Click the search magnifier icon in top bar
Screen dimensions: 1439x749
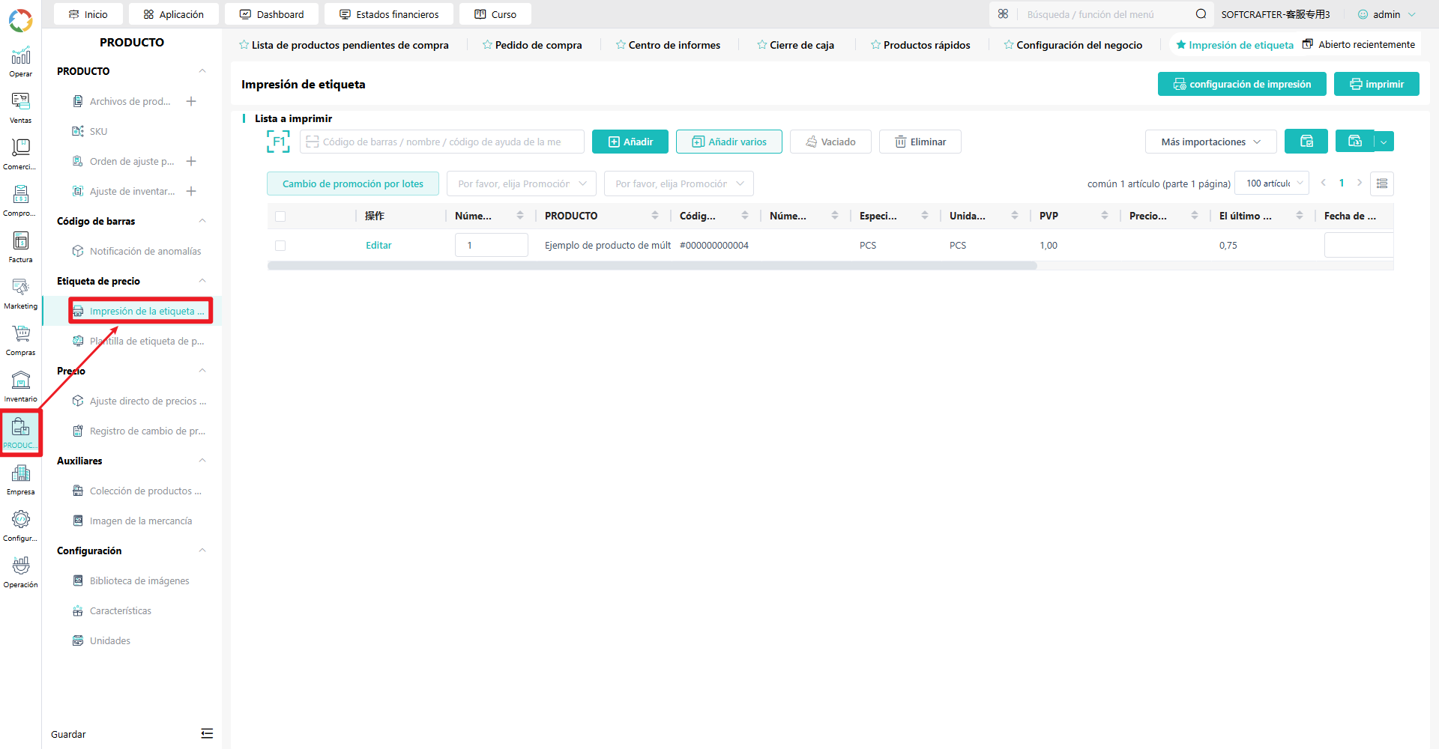[x=1201, y=14]
